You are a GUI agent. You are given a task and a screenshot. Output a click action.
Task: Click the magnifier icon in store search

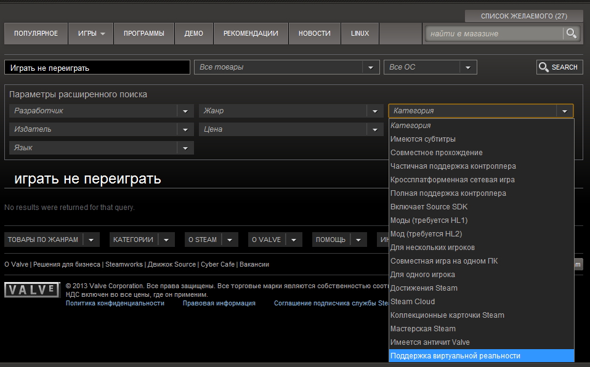click(572, 33)
